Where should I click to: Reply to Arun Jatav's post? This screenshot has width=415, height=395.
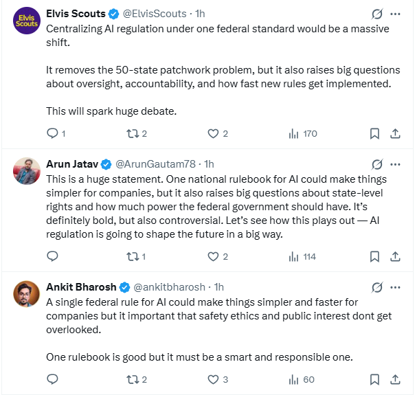[52, 256]
